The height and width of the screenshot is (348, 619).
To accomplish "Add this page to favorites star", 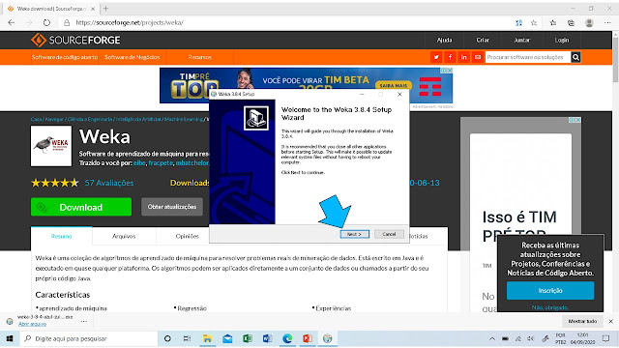I will (534, 23).
